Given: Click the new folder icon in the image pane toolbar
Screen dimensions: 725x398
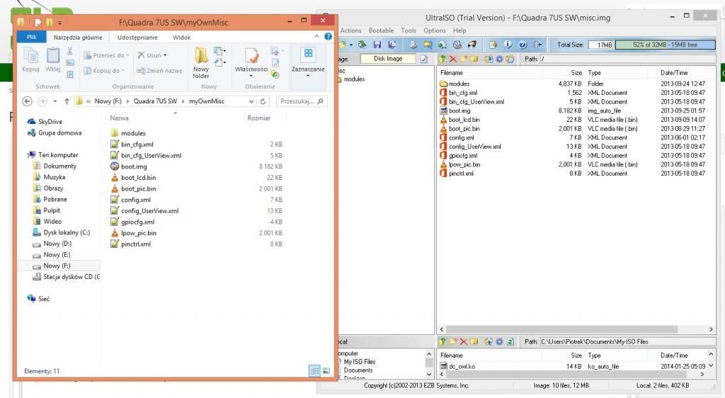Looking at the screenshot, I should click(x=463, y=59).
